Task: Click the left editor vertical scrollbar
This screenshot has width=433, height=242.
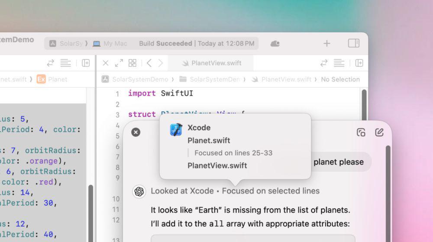Action: (90, 213)
